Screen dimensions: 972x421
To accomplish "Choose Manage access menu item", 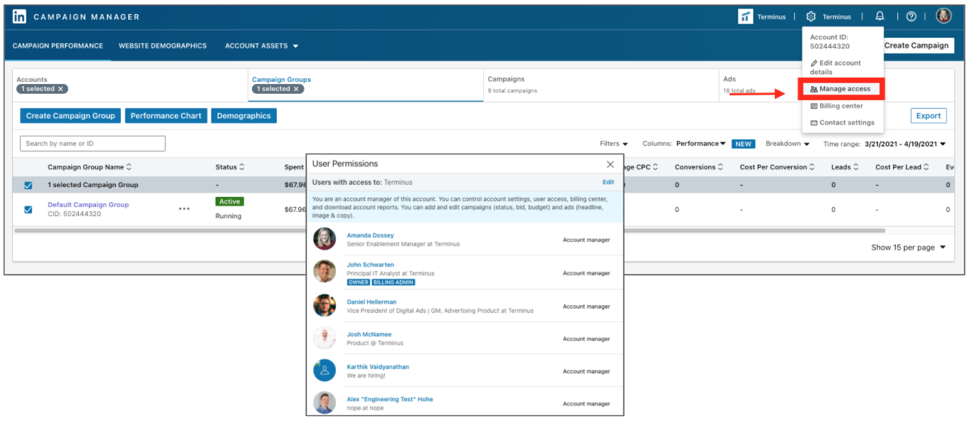I will pyautogui.click(x=842, y=89).
